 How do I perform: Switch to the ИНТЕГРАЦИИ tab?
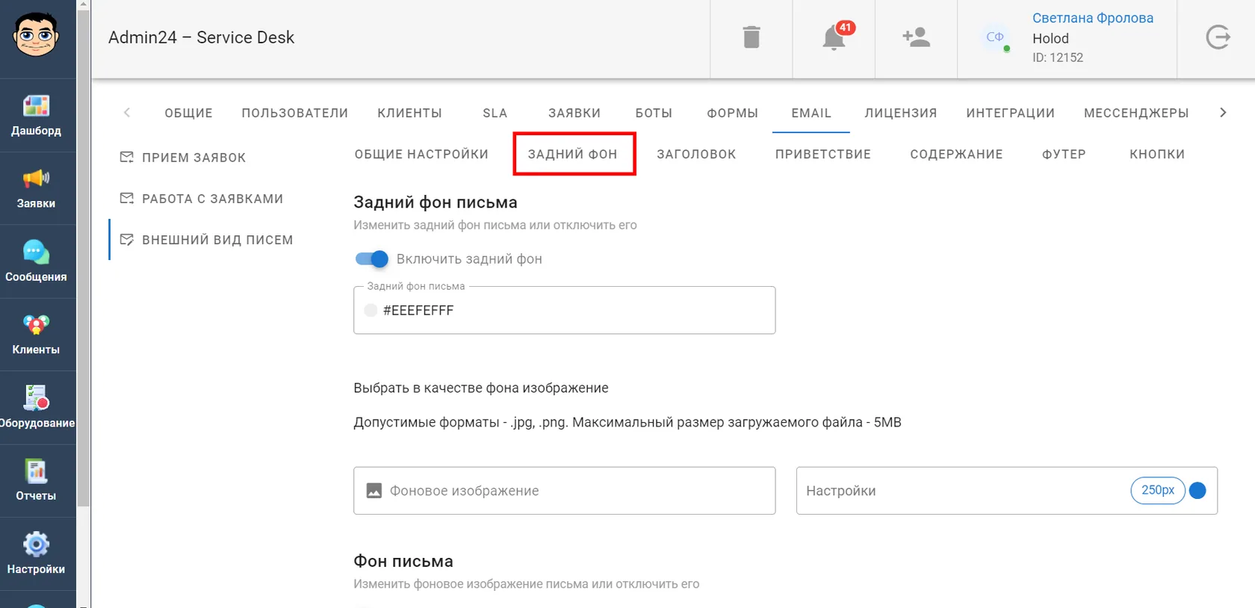point(1010,113)
